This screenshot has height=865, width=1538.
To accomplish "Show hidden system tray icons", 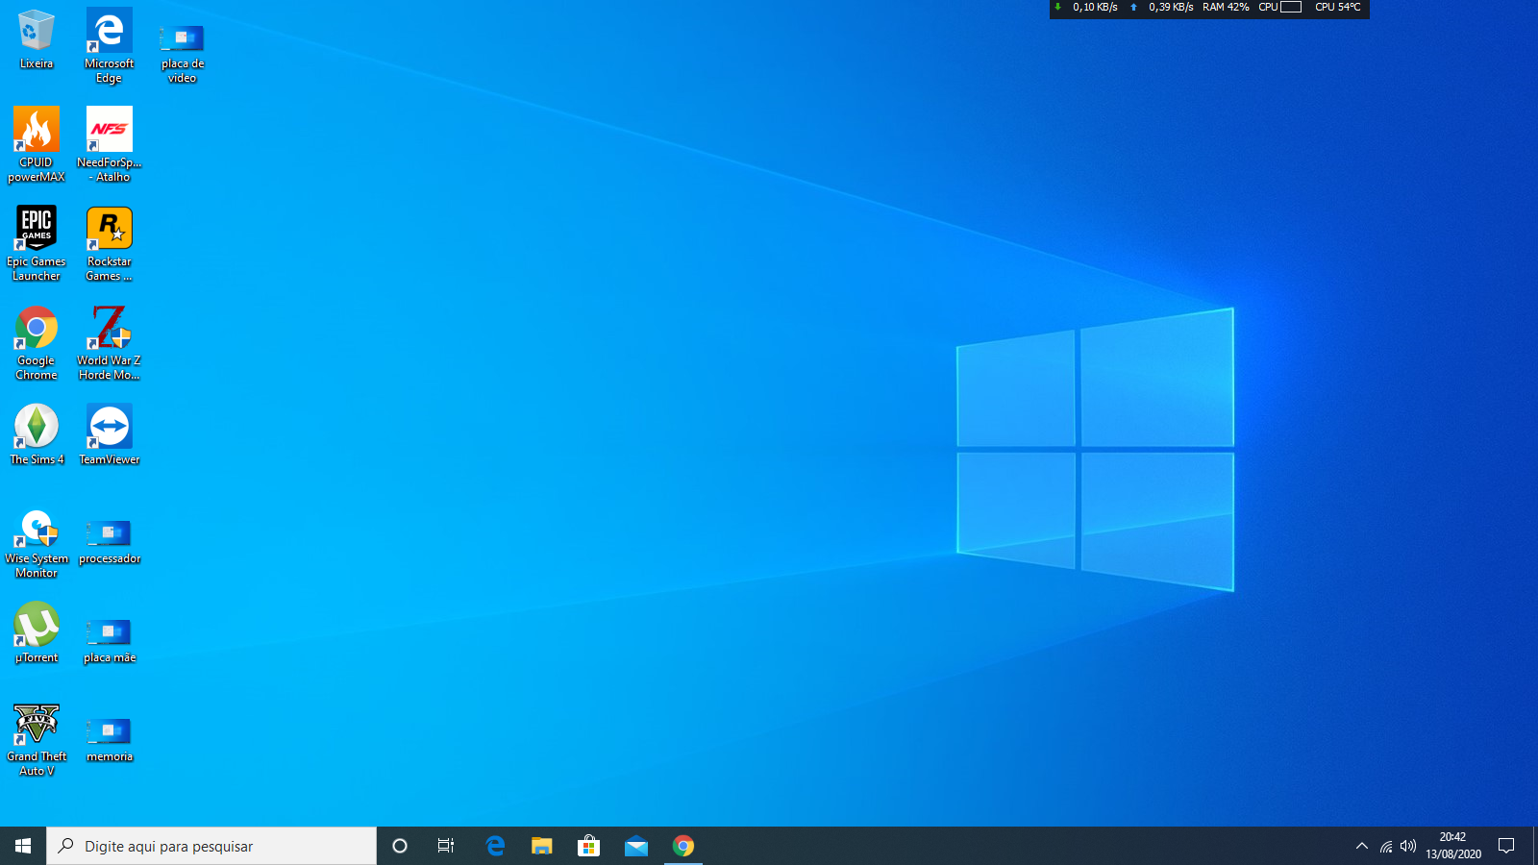I will click(x=1361, y=846).
